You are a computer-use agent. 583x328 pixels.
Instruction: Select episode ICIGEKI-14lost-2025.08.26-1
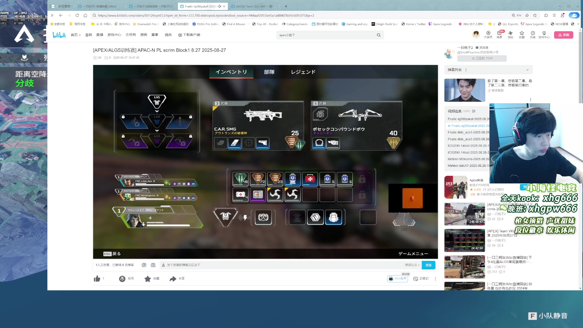[x=468, y=146]
